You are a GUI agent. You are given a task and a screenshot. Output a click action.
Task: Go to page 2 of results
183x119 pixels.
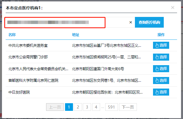[78, 107]
